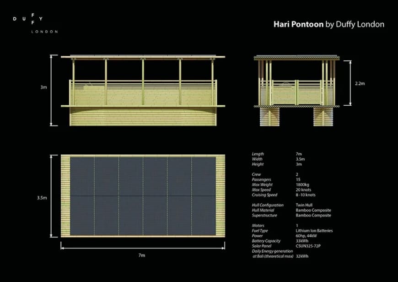This screenshot has width=398, height=282.
Task: Click the 'Crew' spec label
Action: 256,174
